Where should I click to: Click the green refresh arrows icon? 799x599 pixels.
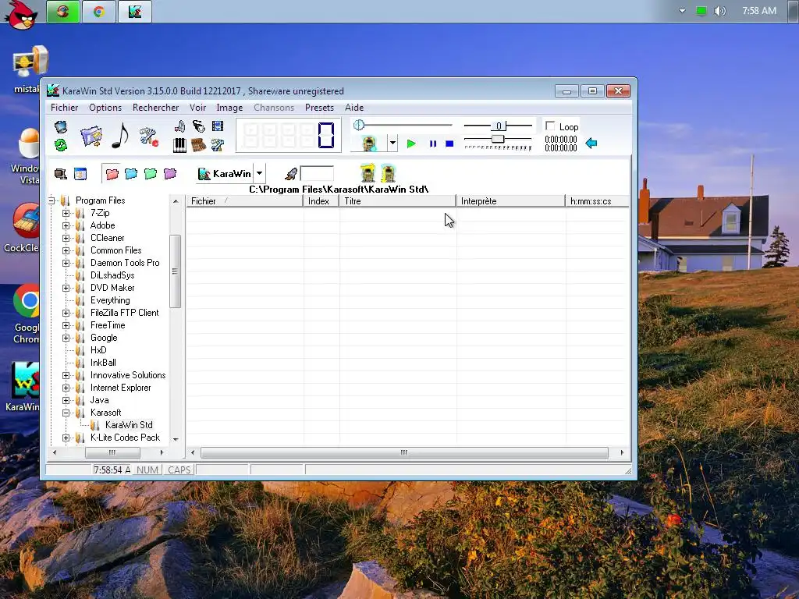pyautogui.click(x=61, y=145)
